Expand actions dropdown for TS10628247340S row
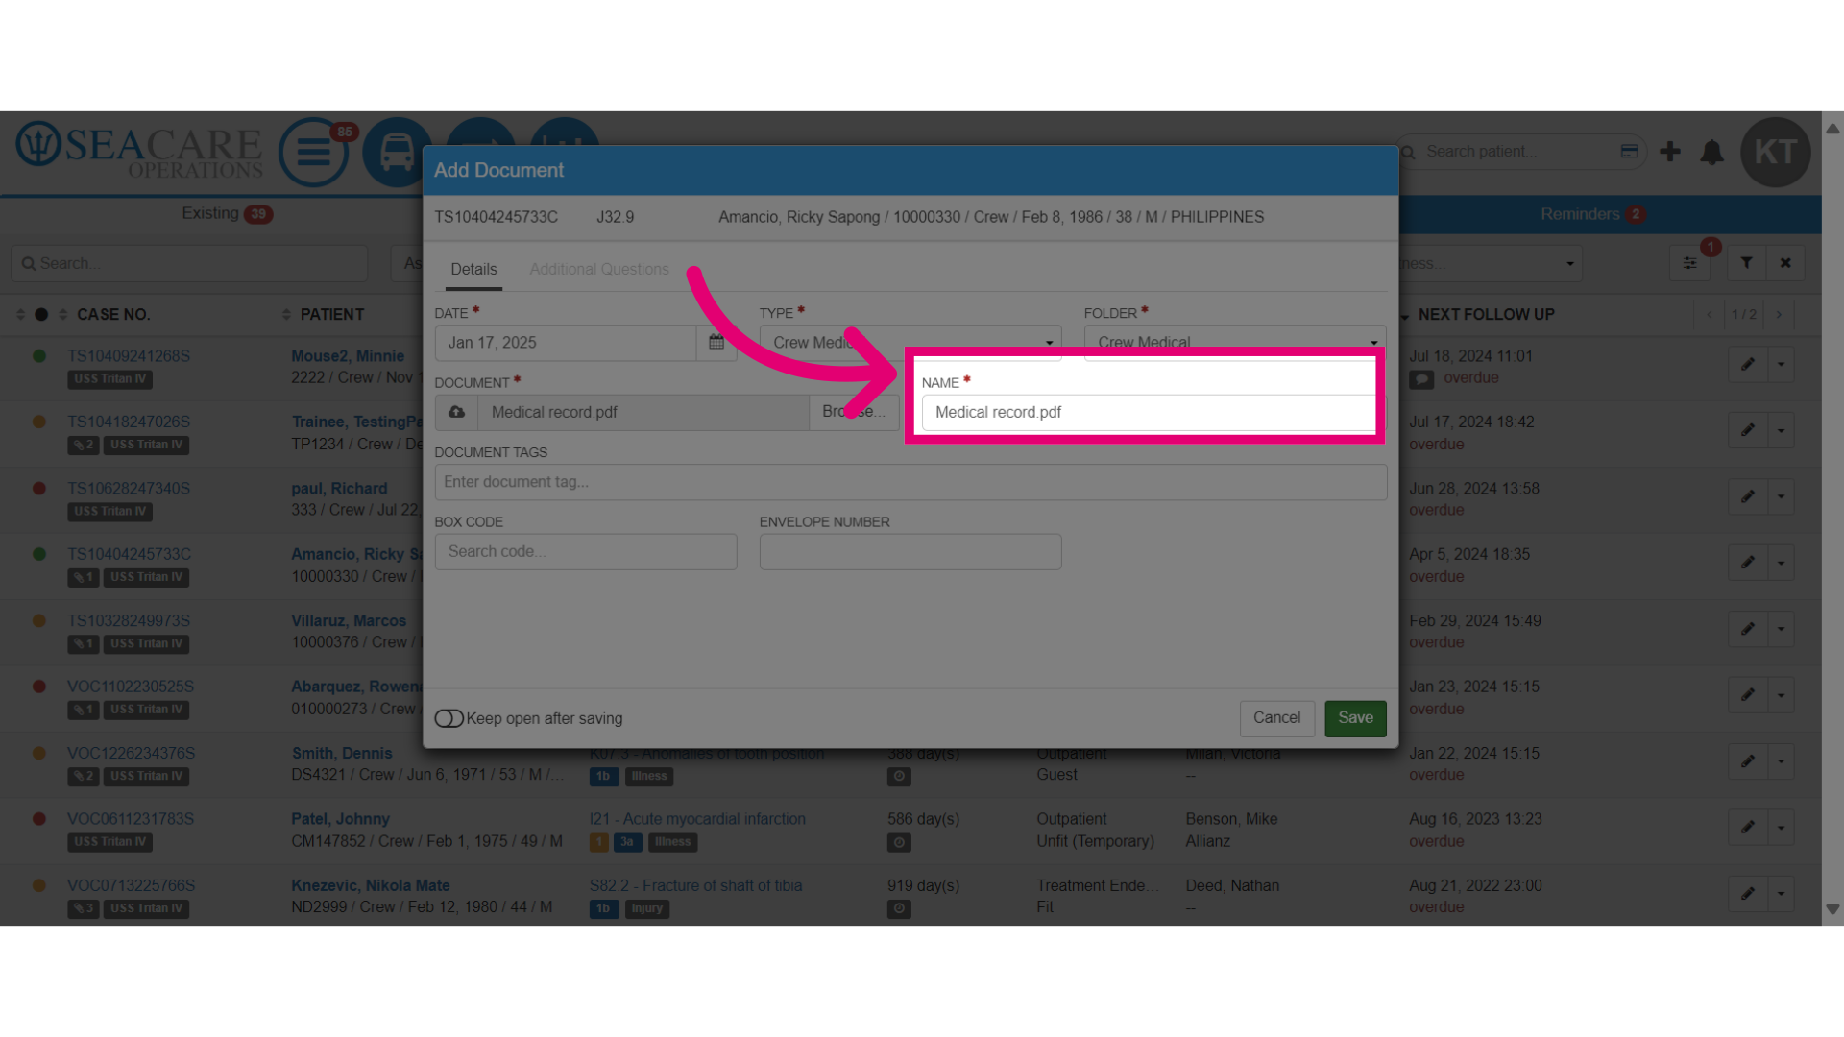Viewport: 1844px width, 1037px height. 1782,496
